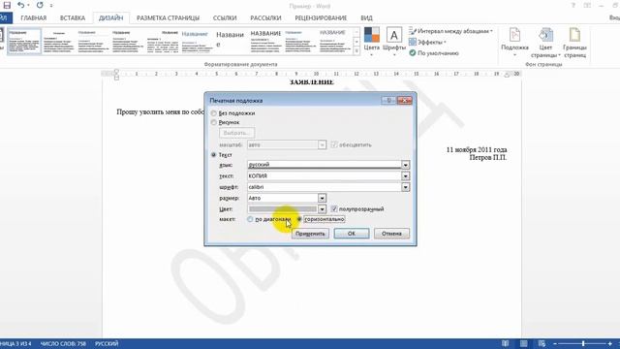
Task: Click ЧИСЛО СЛОВ: 758 in status bar
Action: tap(63, 343)
